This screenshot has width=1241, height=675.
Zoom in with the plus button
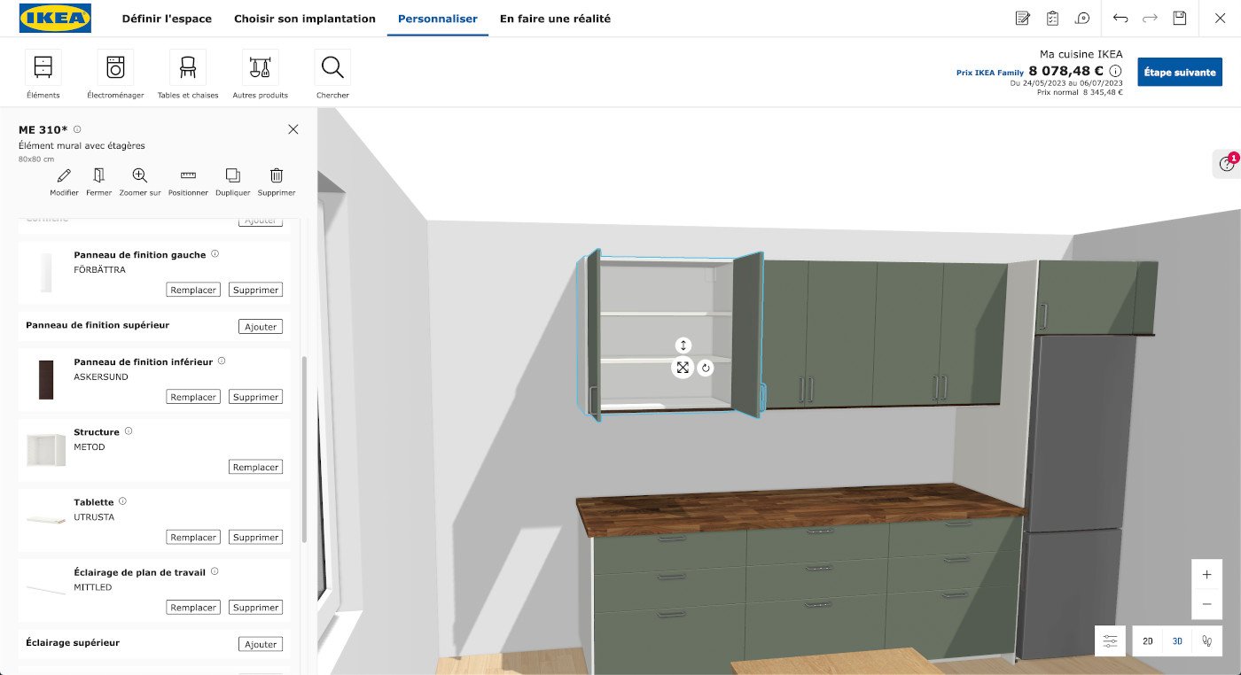tap(1206, 574)
